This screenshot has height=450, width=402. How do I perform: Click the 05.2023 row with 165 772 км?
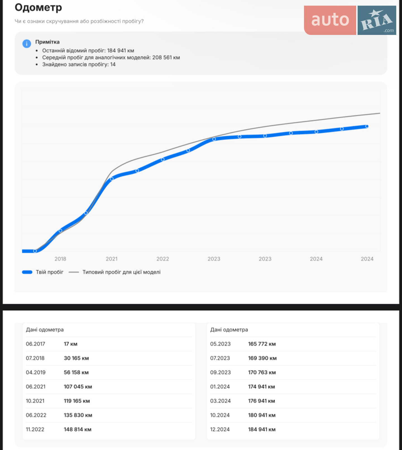click(x=293, y=344)
